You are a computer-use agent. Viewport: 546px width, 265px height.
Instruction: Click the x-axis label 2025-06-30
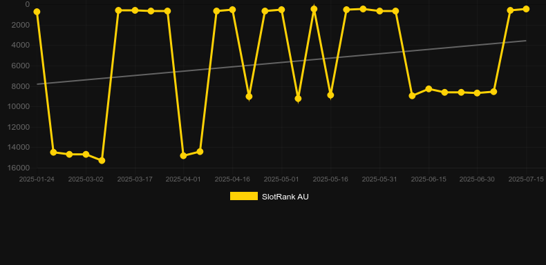477,179
